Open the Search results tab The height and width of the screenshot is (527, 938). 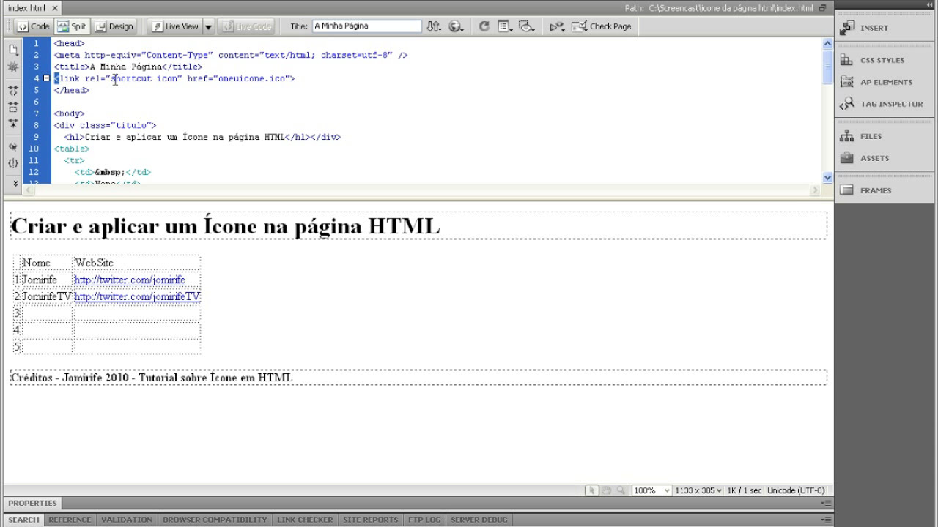(23, 520)
